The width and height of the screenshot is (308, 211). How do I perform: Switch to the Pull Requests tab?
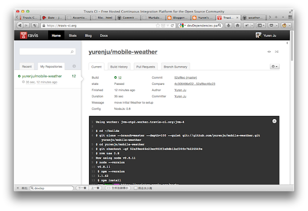tap(145, 66)
